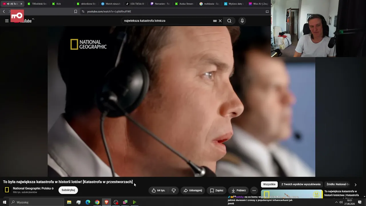
Task: Select the 'Źródło: National Geographic' chip
Action: [338, 185]
